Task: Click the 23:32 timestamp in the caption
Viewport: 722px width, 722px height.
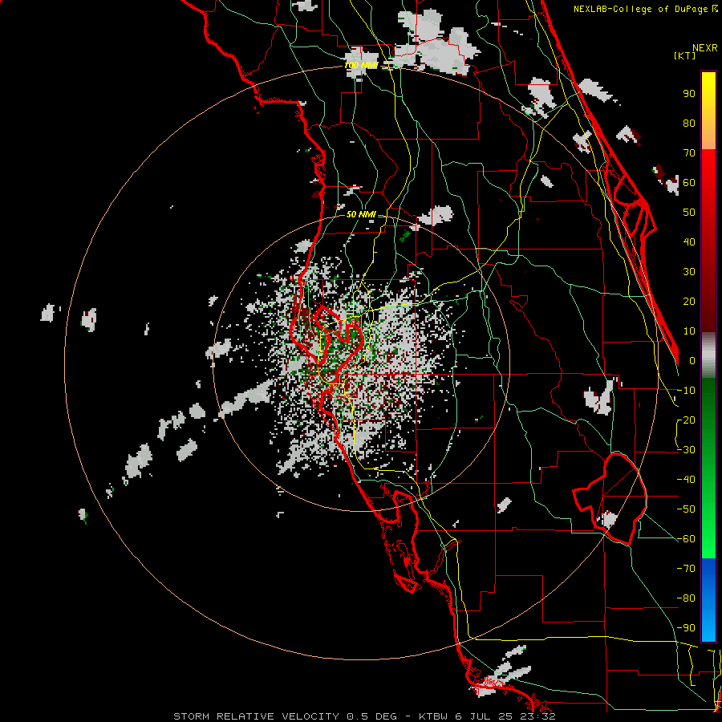Action: (540, 716)
